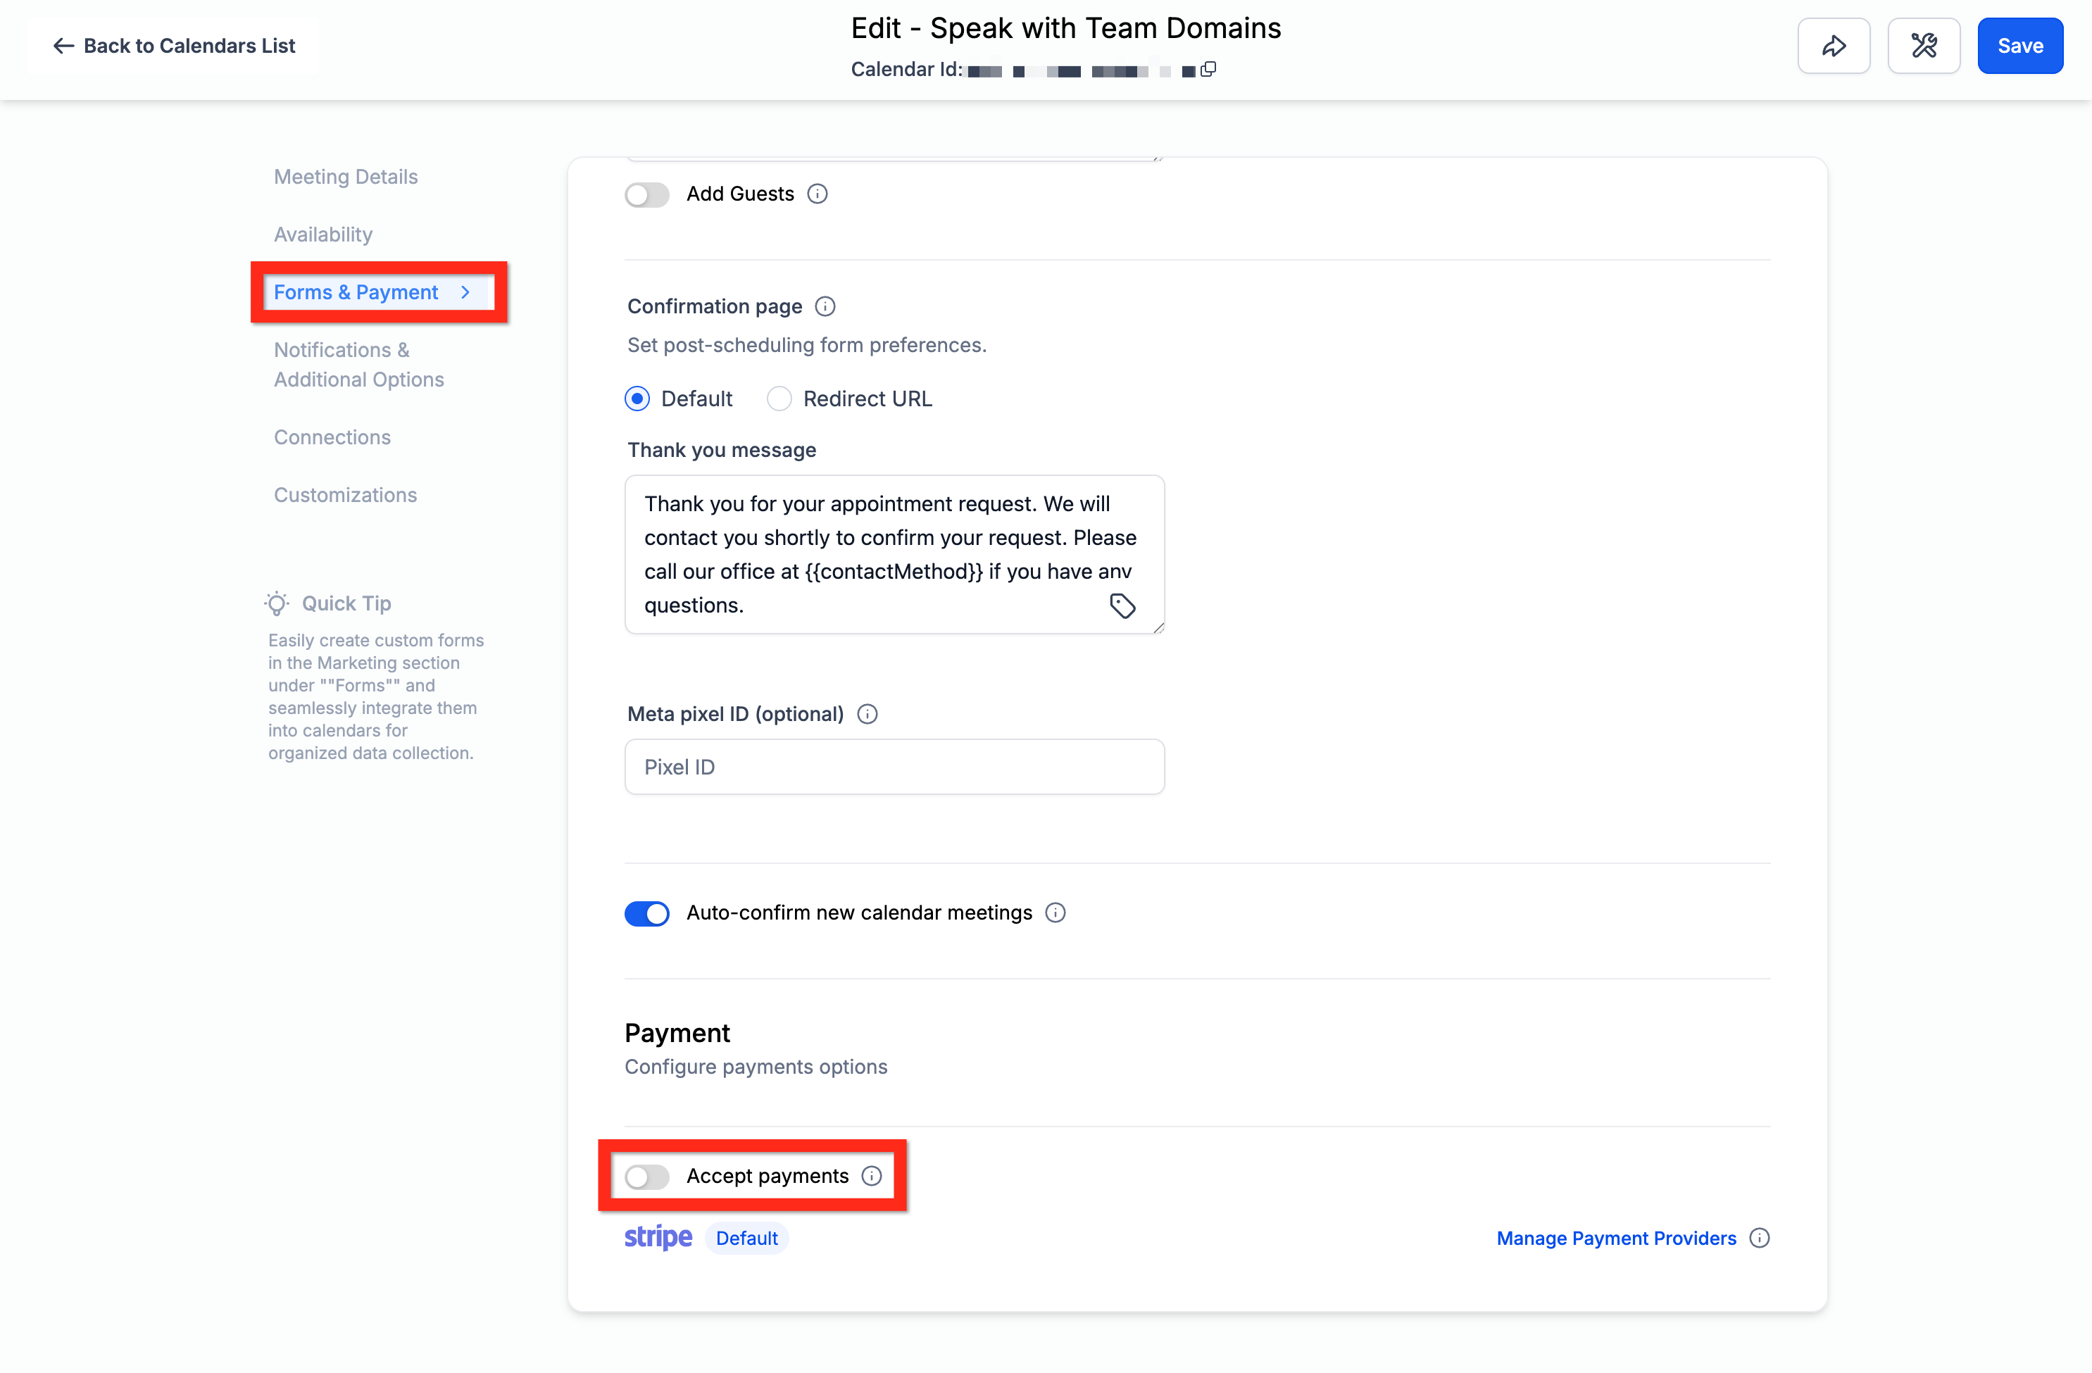Screen dimensions: 2092x1373
Task: Click info icon beside Manage Payment Providers
Action: (x=1760, y=1239)
